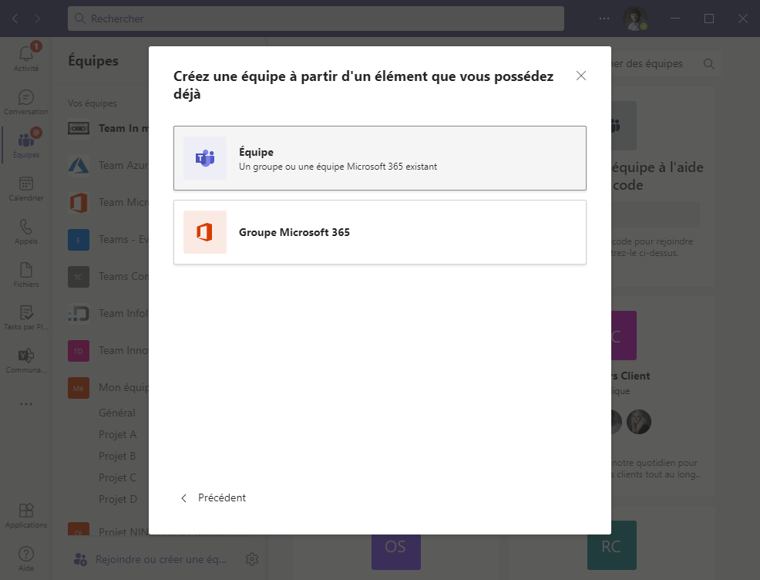This screenshot has height=580, width=760.
Task: Open Aide in the sidebar
Action: (26, 558)
